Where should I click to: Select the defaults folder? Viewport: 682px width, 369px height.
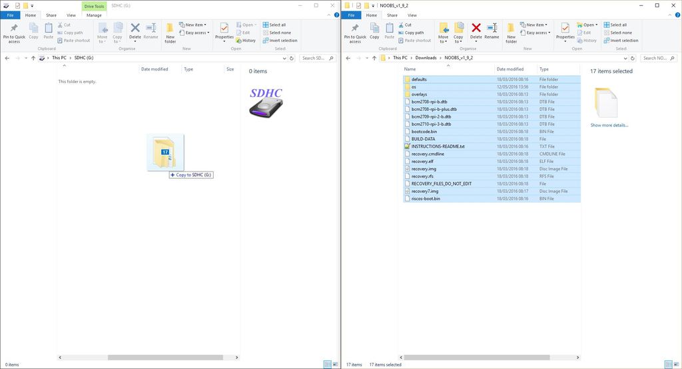[x=492, y=79]
